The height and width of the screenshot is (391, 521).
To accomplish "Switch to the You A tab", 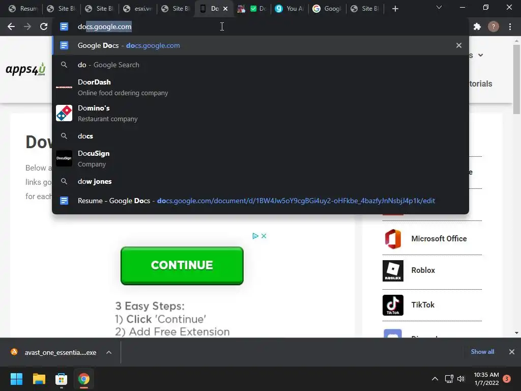I will [290, 9].
